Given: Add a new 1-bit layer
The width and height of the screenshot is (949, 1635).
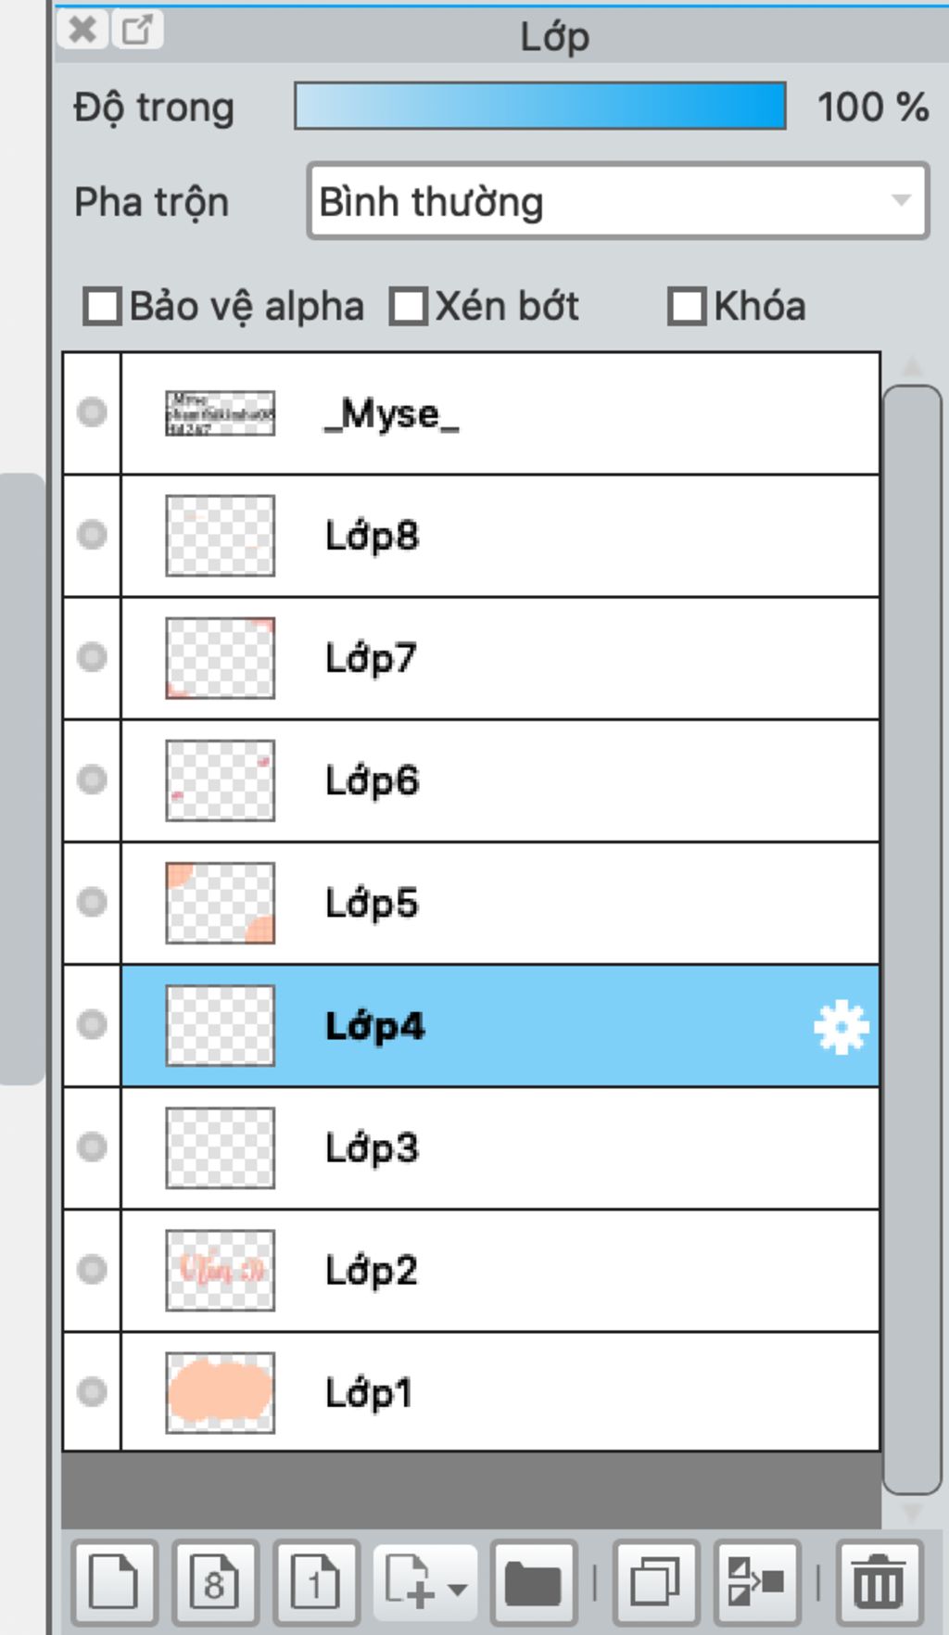Looking at the screenshot, I should (x=316, y=1582).
